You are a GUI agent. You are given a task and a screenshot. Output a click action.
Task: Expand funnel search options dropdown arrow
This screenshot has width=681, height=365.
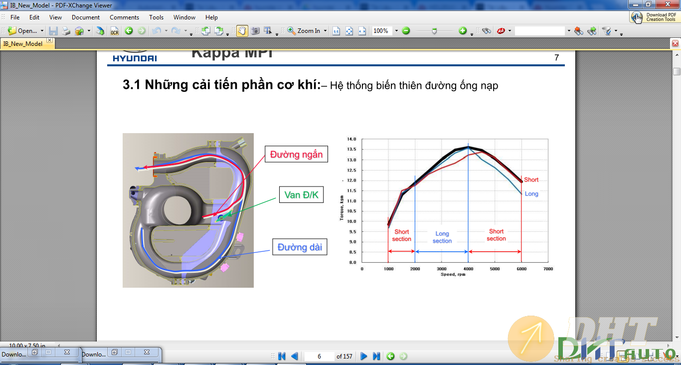[616, 31]
